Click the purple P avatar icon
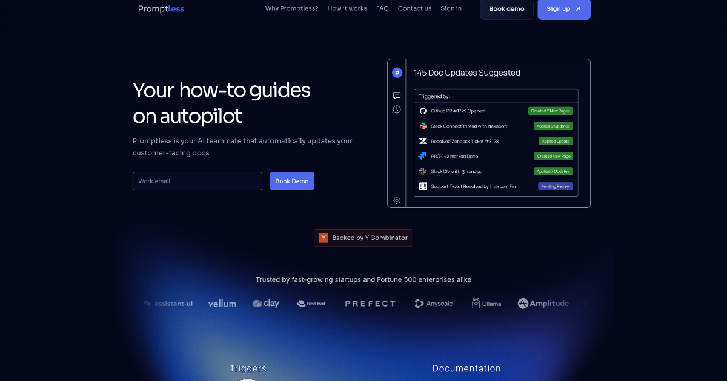 [x=397, y=73]
